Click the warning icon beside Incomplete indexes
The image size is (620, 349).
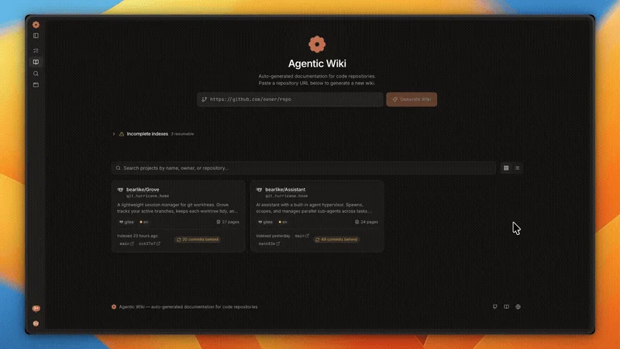point(122,133)
